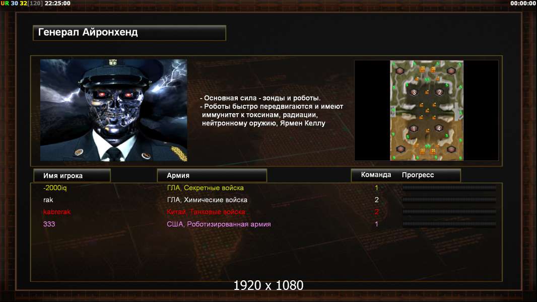Choose start position 4 marker on minimap
This screenshot has height=302, width=537.
(439, 128)
